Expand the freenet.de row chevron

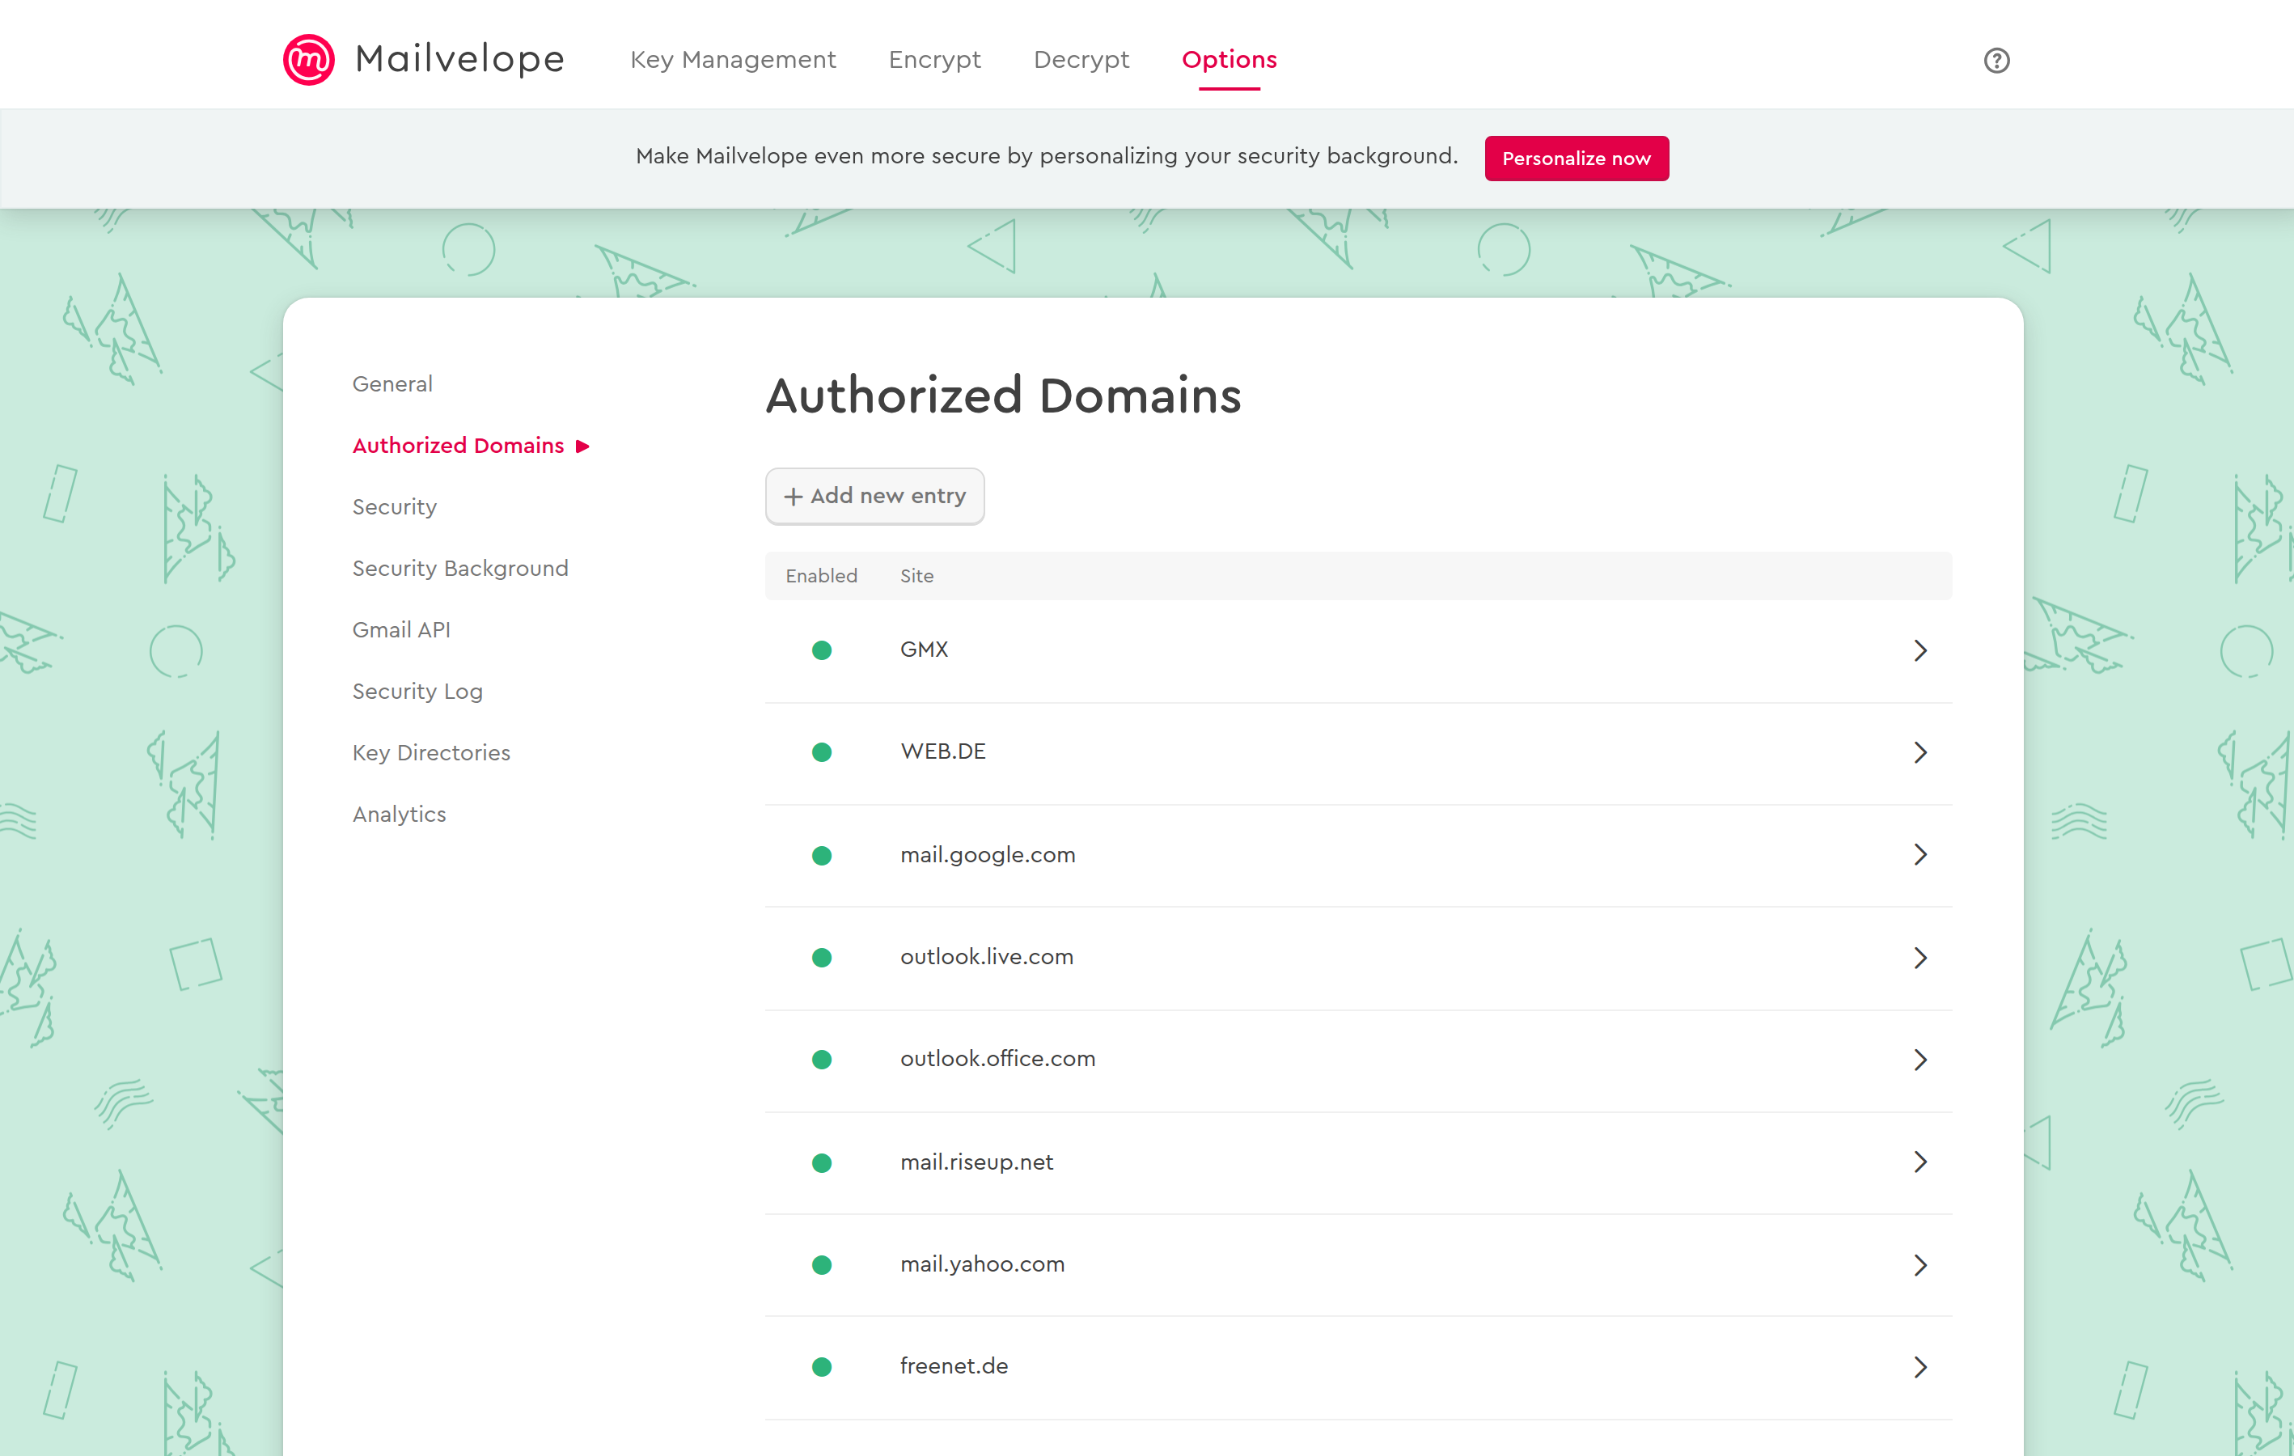(x=1919, y=1366)
